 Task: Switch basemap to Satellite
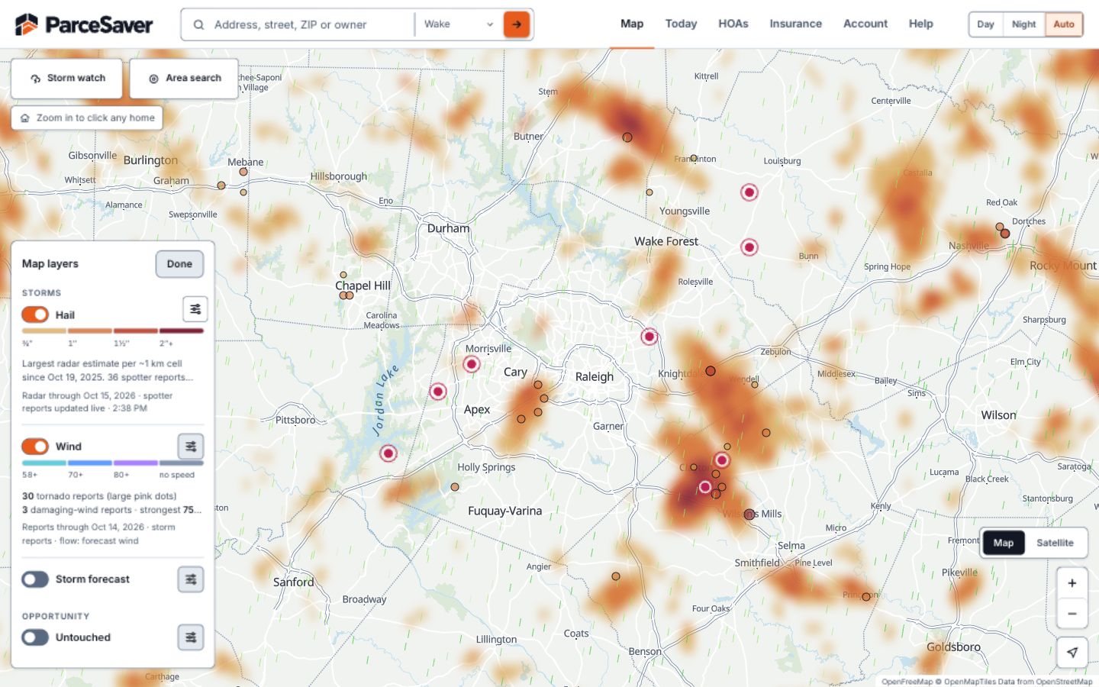click(1055, 543)
